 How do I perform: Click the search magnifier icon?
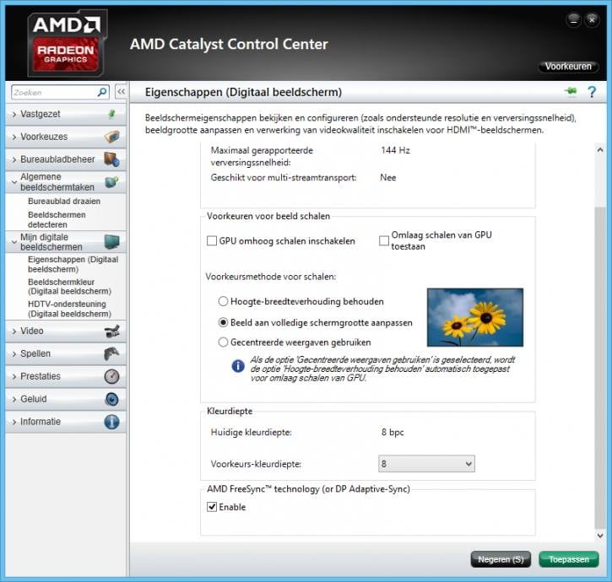pos(102,92)
